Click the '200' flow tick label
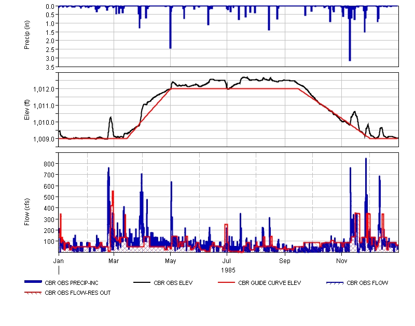The height and width of the screenshot is (326, 415). (x=49, y=231)
